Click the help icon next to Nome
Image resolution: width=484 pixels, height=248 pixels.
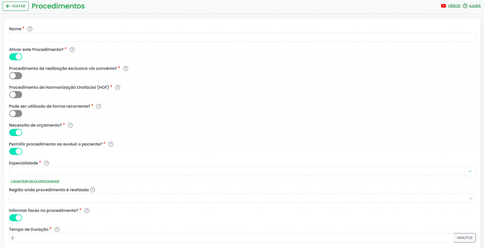point(30,29)
